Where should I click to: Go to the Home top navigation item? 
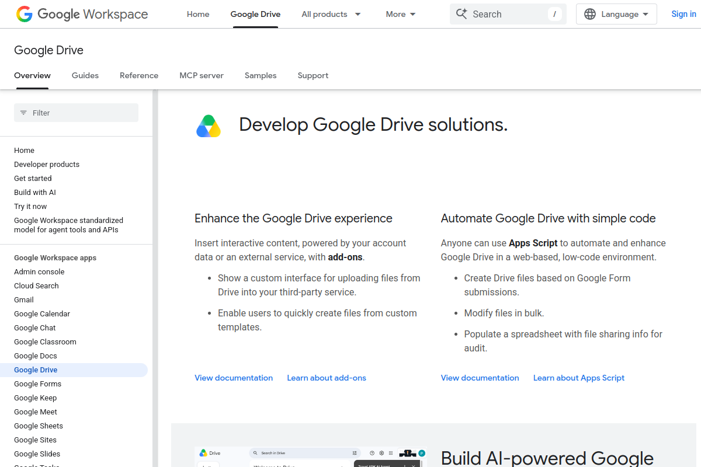(x=198, y=14)
